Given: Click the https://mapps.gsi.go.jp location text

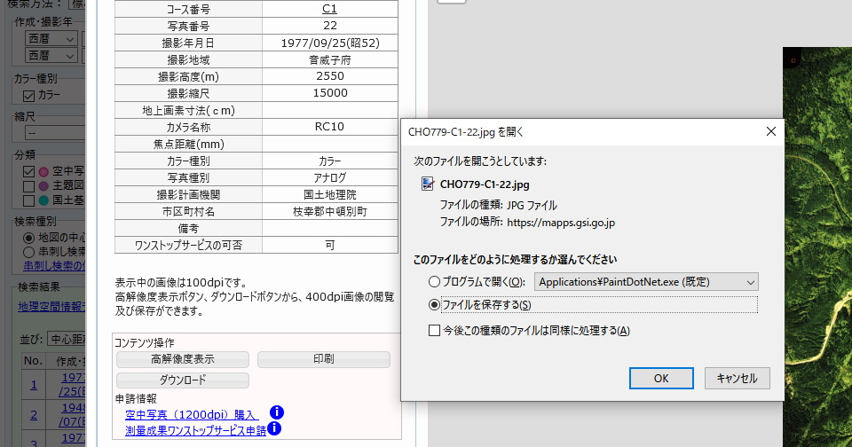Looking at the screenshot, I should click(561, 222).
